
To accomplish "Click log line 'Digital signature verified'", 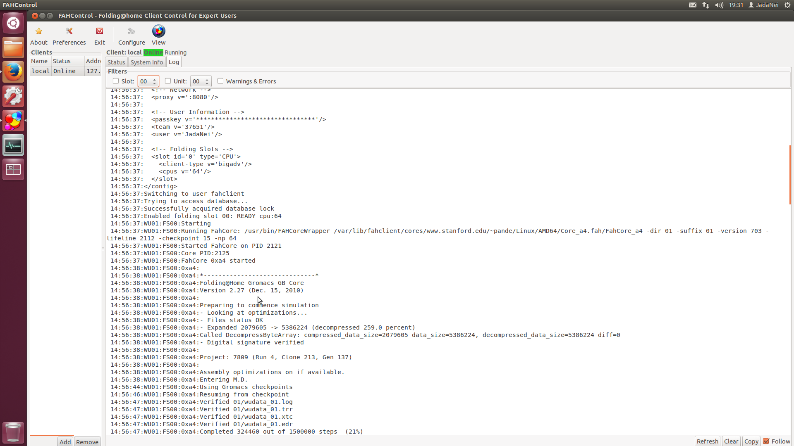I will [256, 342].
